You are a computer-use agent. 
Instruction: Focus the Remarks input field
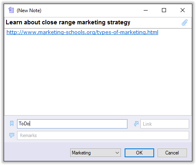103,135
